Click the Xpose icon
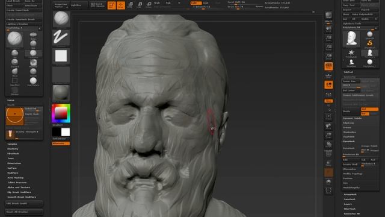The image size is (385, 217). (328, 190)
